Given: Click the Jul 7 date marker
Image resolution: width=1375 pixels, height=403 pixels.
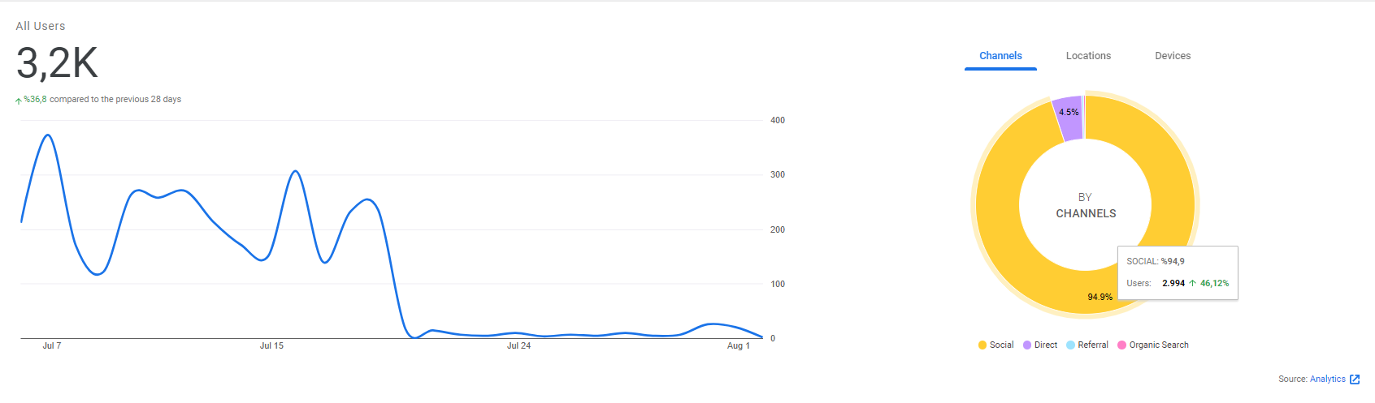Looking at the screenshot, I should pos(52,346).
